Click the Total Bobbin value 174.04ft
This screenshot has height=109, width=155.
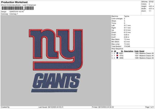(x=127, y=46)
